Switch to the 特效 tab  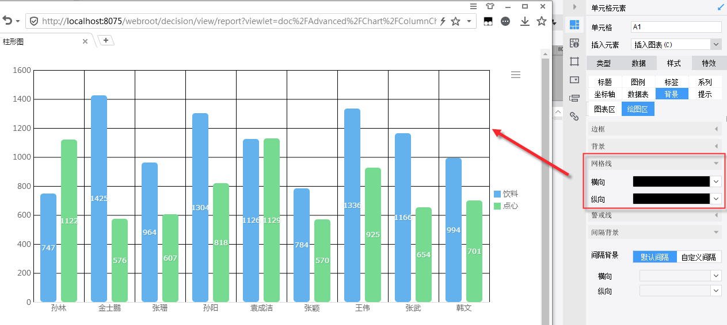(709, 63)
